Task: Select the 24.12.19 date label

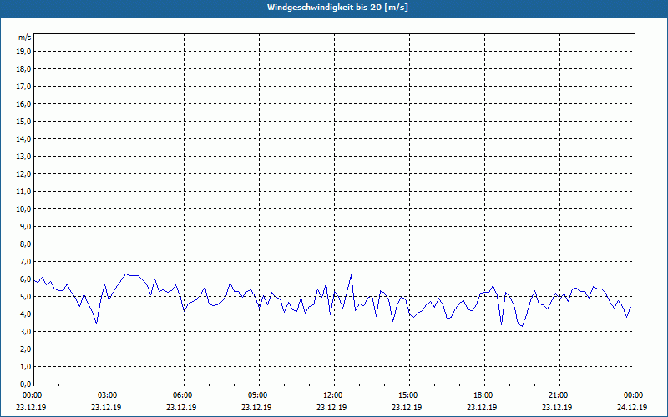Action: (632, 408)
